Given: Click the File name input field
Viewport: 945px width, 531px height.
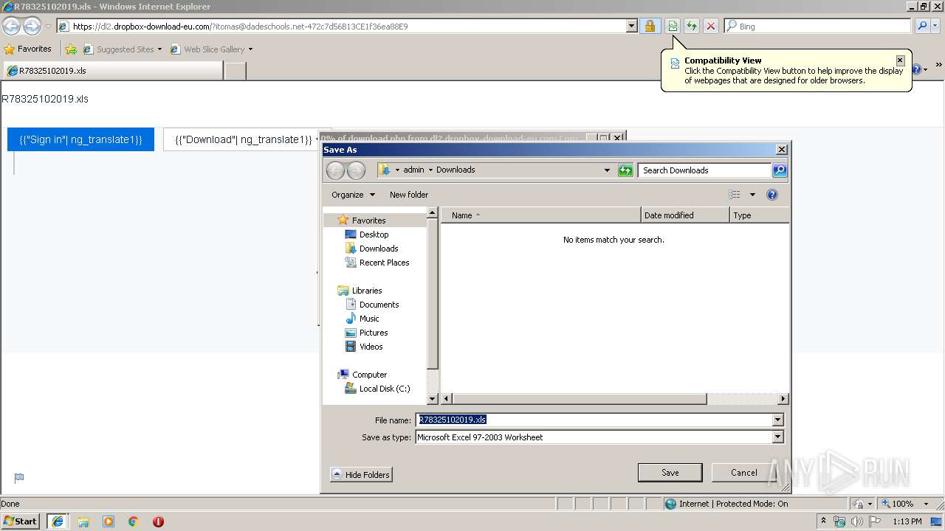Looking at the screenshot, I should coord(594,420).
